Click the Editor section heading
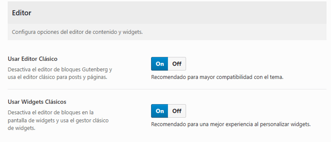This screenshot has height=142, width=331. click(22, 13)
